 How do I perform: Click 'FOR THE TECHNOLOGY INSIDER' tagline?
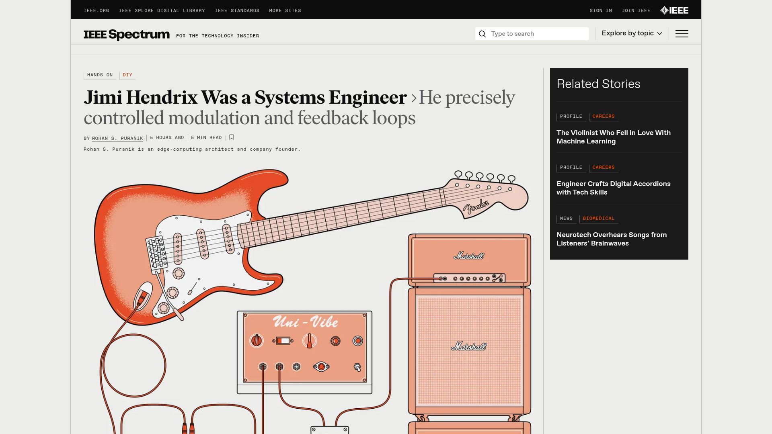click(x=218, y=36)
